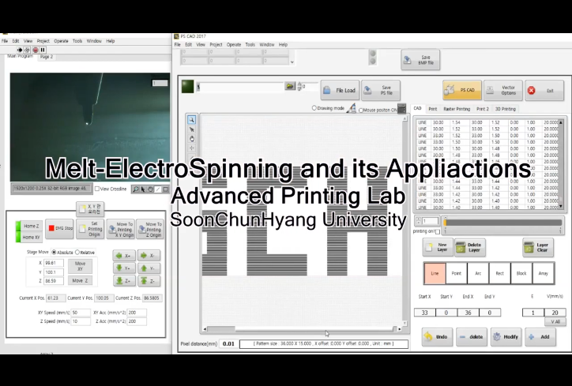Select the CAD canvas zoom tool

[x=191, y=120]
